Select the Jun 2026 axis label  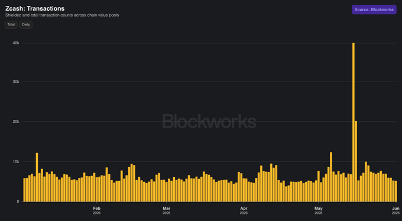(395, 210)
